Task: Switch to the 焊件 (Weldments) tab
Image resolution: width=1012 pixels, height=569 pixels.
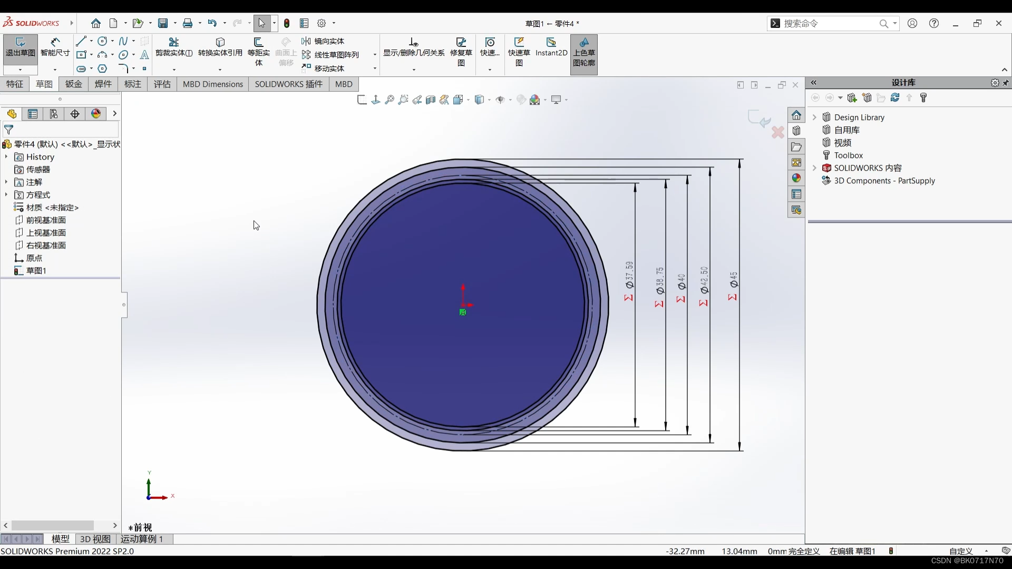Action: coord(103,84)
